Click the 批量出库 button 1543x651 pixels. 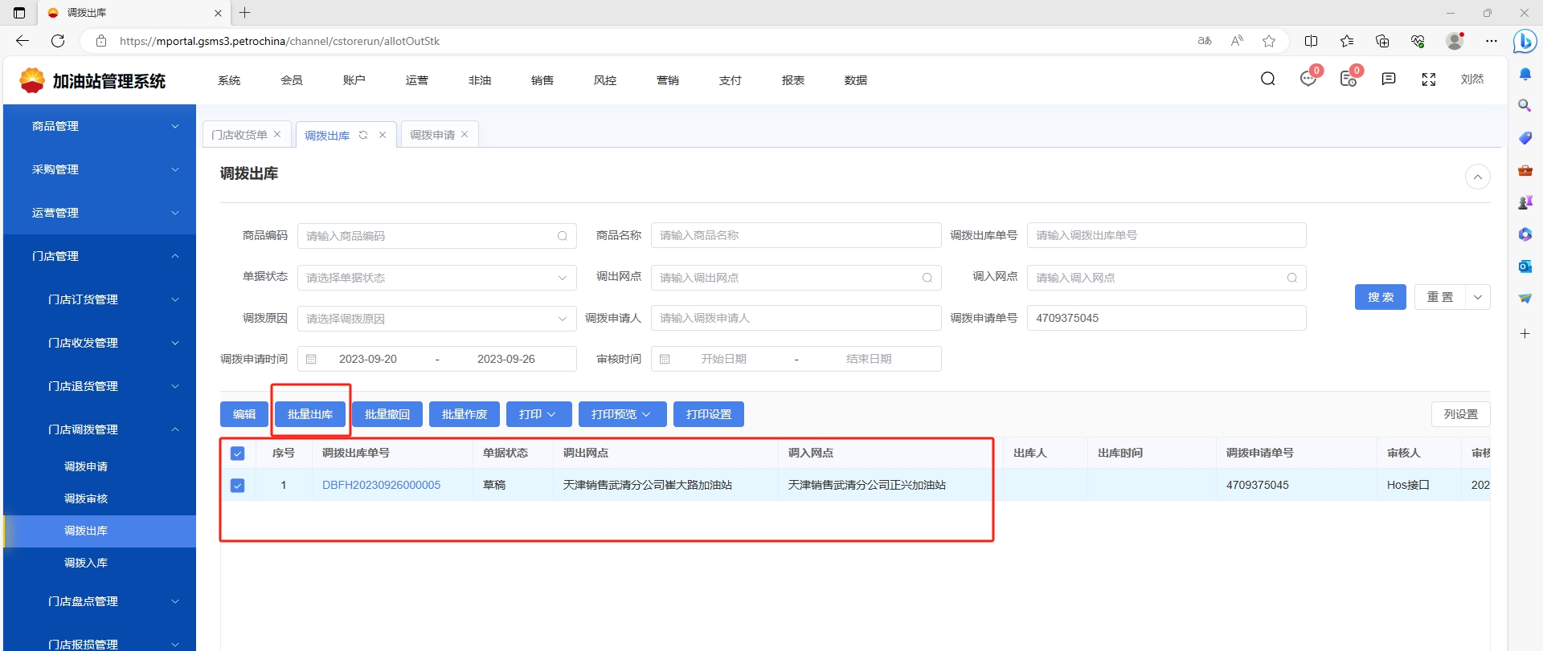coord(310,414)
